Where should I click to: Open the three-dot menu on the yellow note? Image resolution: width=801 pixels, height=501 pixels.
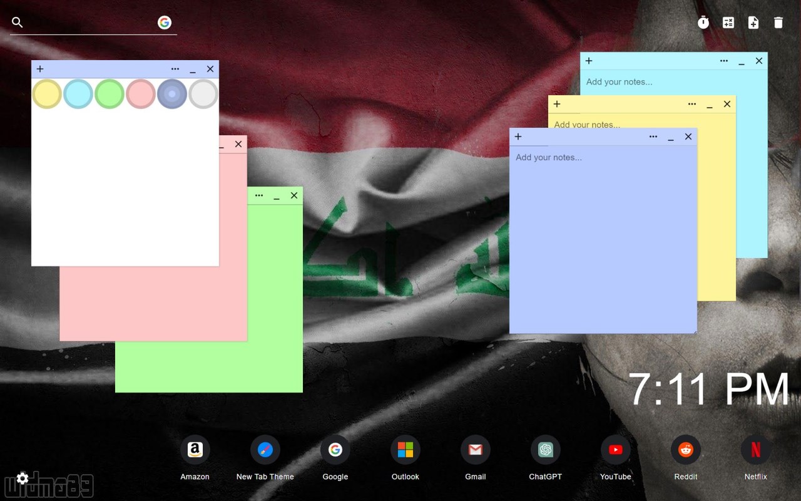coord(692,104)
